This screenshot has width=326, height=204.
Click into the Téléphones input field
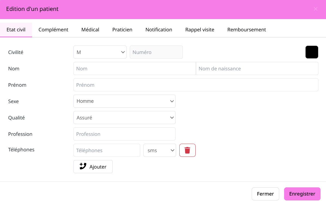pyautogui.click(x=107, y=150)
